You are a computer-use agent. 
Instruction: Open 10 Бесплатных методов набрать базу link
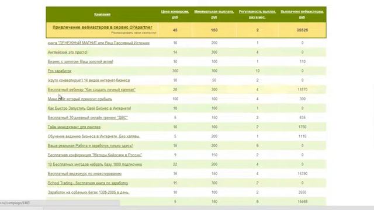95,164
